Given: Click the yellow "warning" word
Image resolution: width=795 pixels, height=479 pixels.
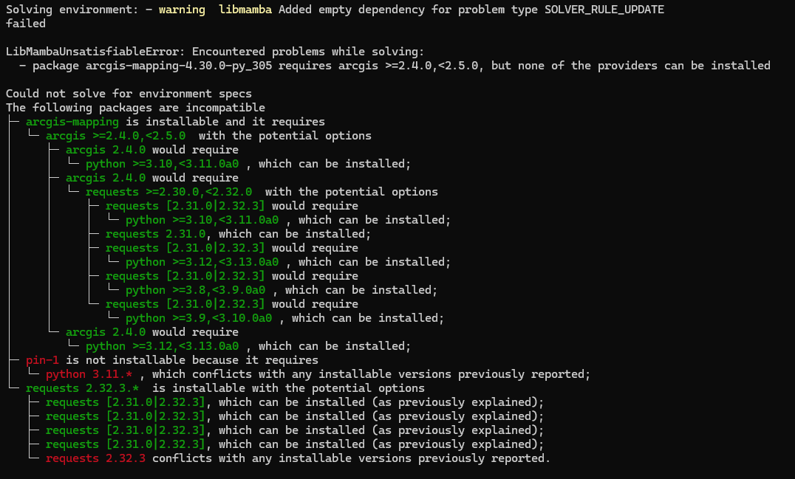Looking at the screenshot, I should [182, 10].
